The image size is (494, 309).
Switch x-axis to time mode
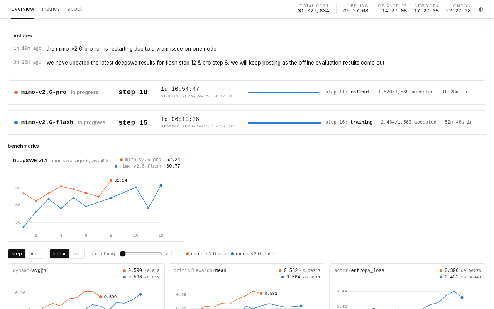34,254
